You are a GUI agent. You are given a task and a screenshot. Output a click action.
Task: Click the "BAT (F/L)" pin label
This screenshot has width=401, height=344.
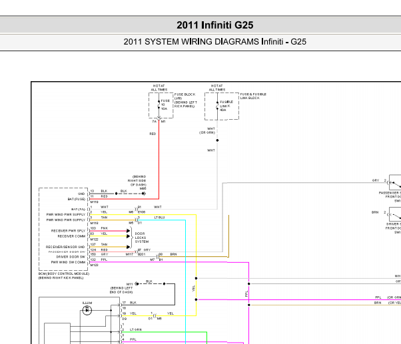click(78, 210)
